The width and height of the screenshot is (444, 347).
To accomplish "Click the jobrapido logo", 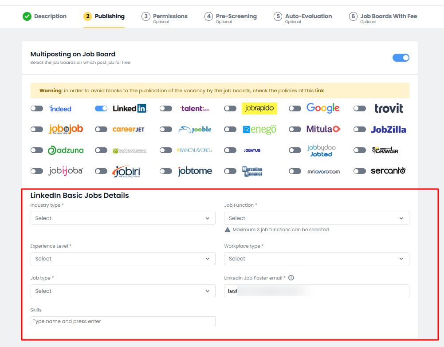I will 259,108.
